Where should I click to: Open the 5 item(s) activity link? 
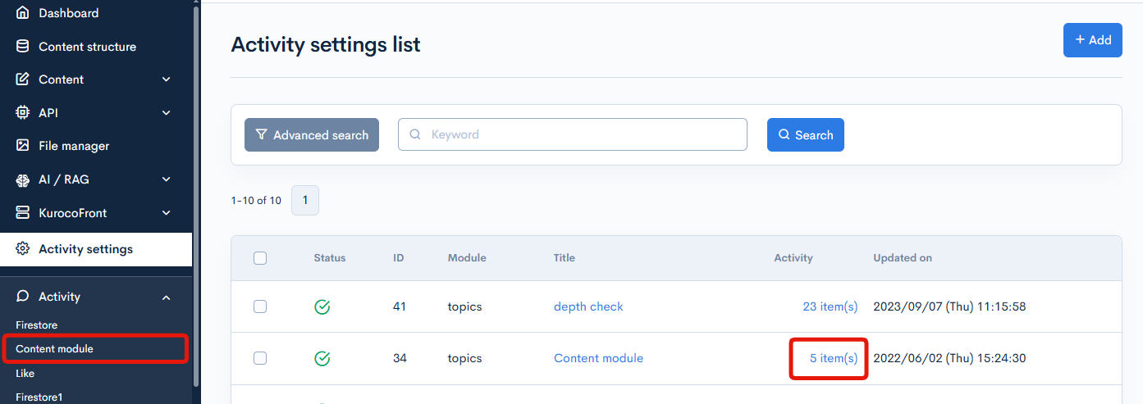pyautogui.click(x=833, y=358)
